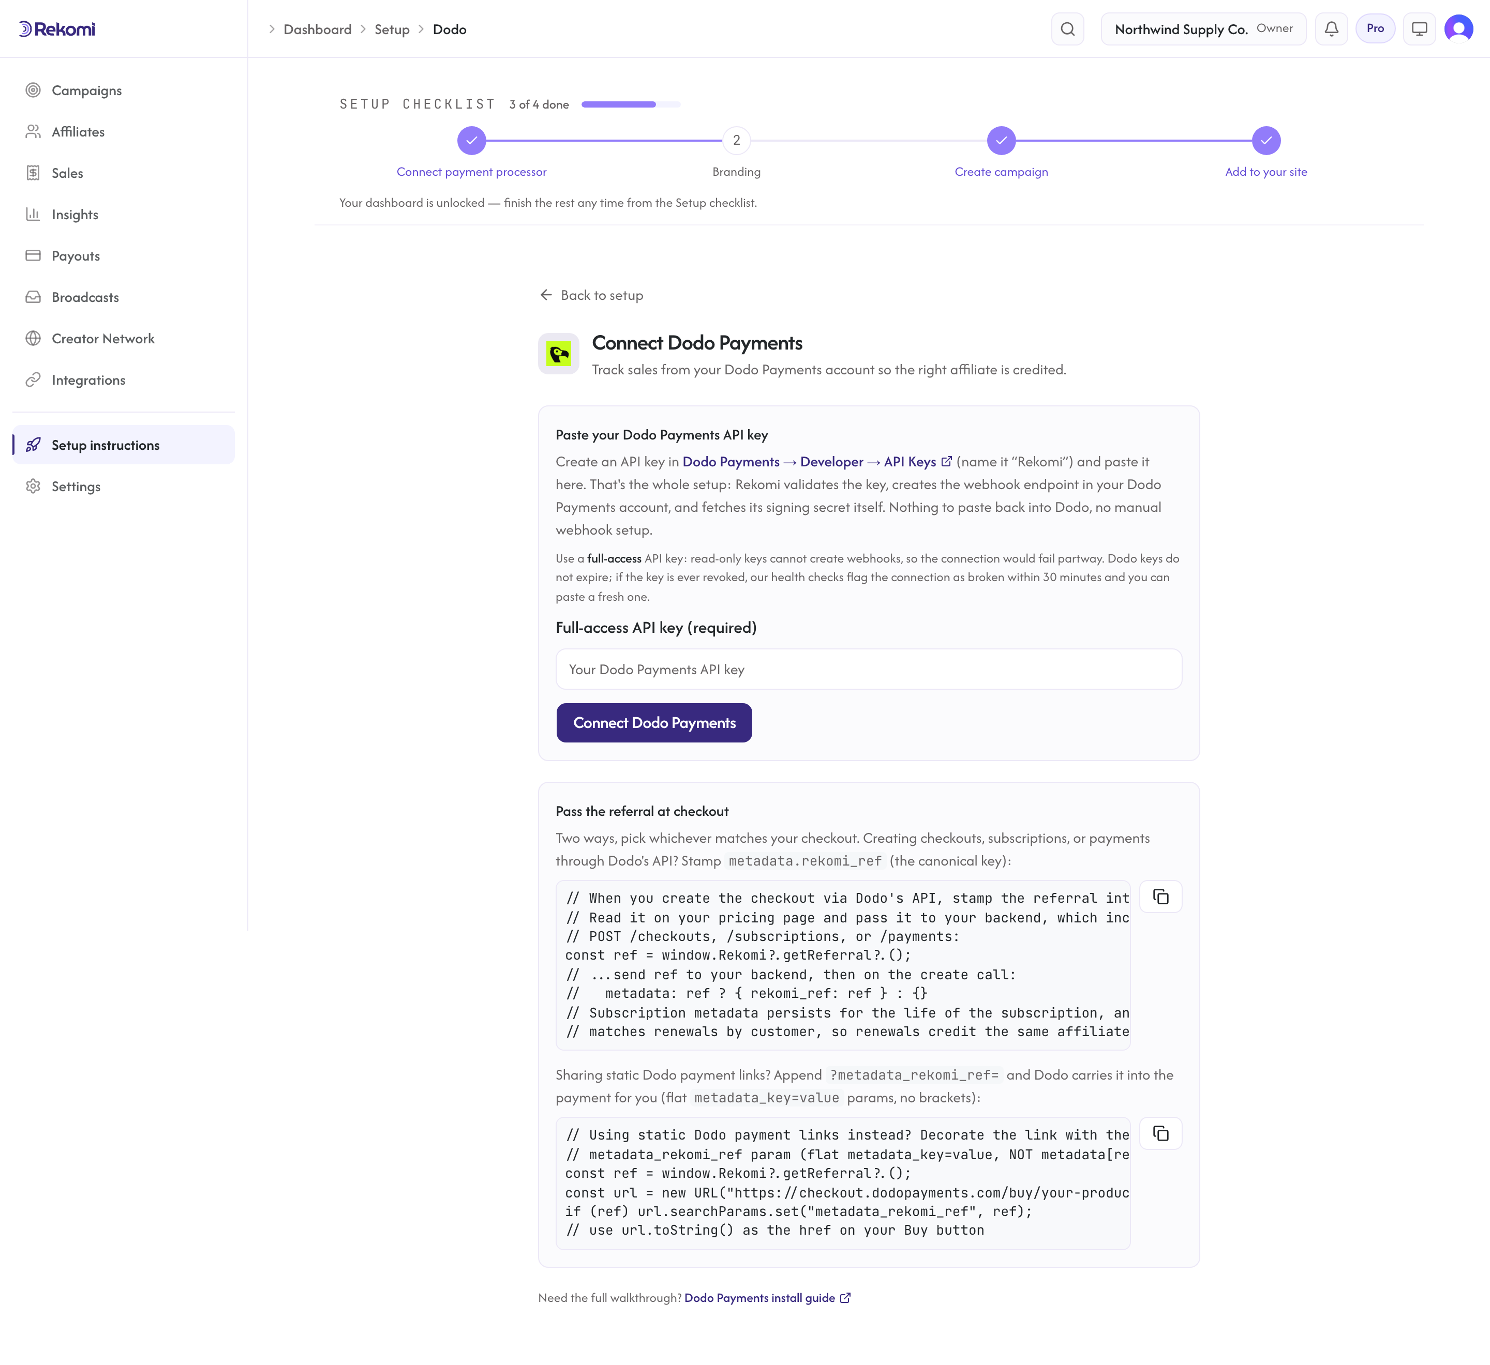
Task: Click the metadata.rekomi_ref API code block
Action: coord(843,965)
